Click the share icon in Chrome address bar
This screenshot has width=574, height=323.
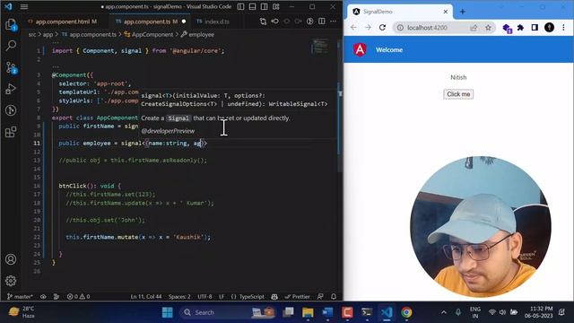pyautogui.click(x=474, y=28)
